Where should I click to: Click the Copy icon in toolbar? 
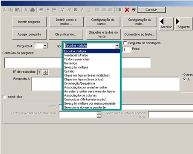11,10
